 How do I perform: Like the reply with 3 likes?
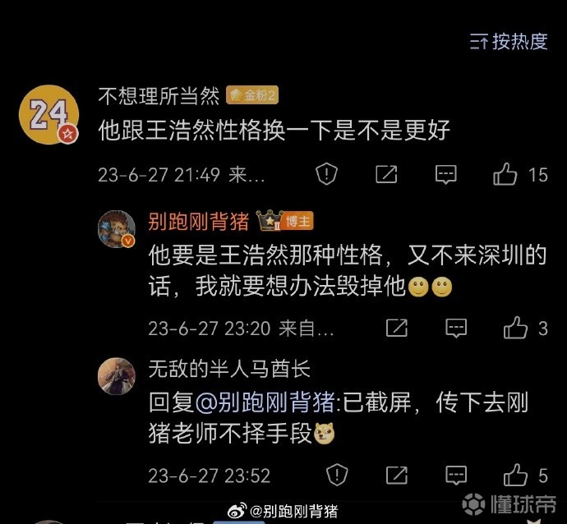tap(515, 328)
